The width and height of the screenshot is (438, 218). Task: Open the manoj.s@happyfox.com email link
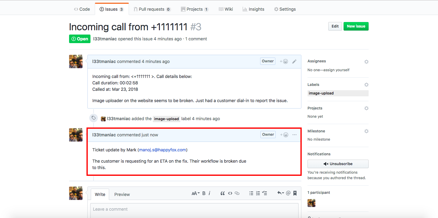(x=162, y=150)
